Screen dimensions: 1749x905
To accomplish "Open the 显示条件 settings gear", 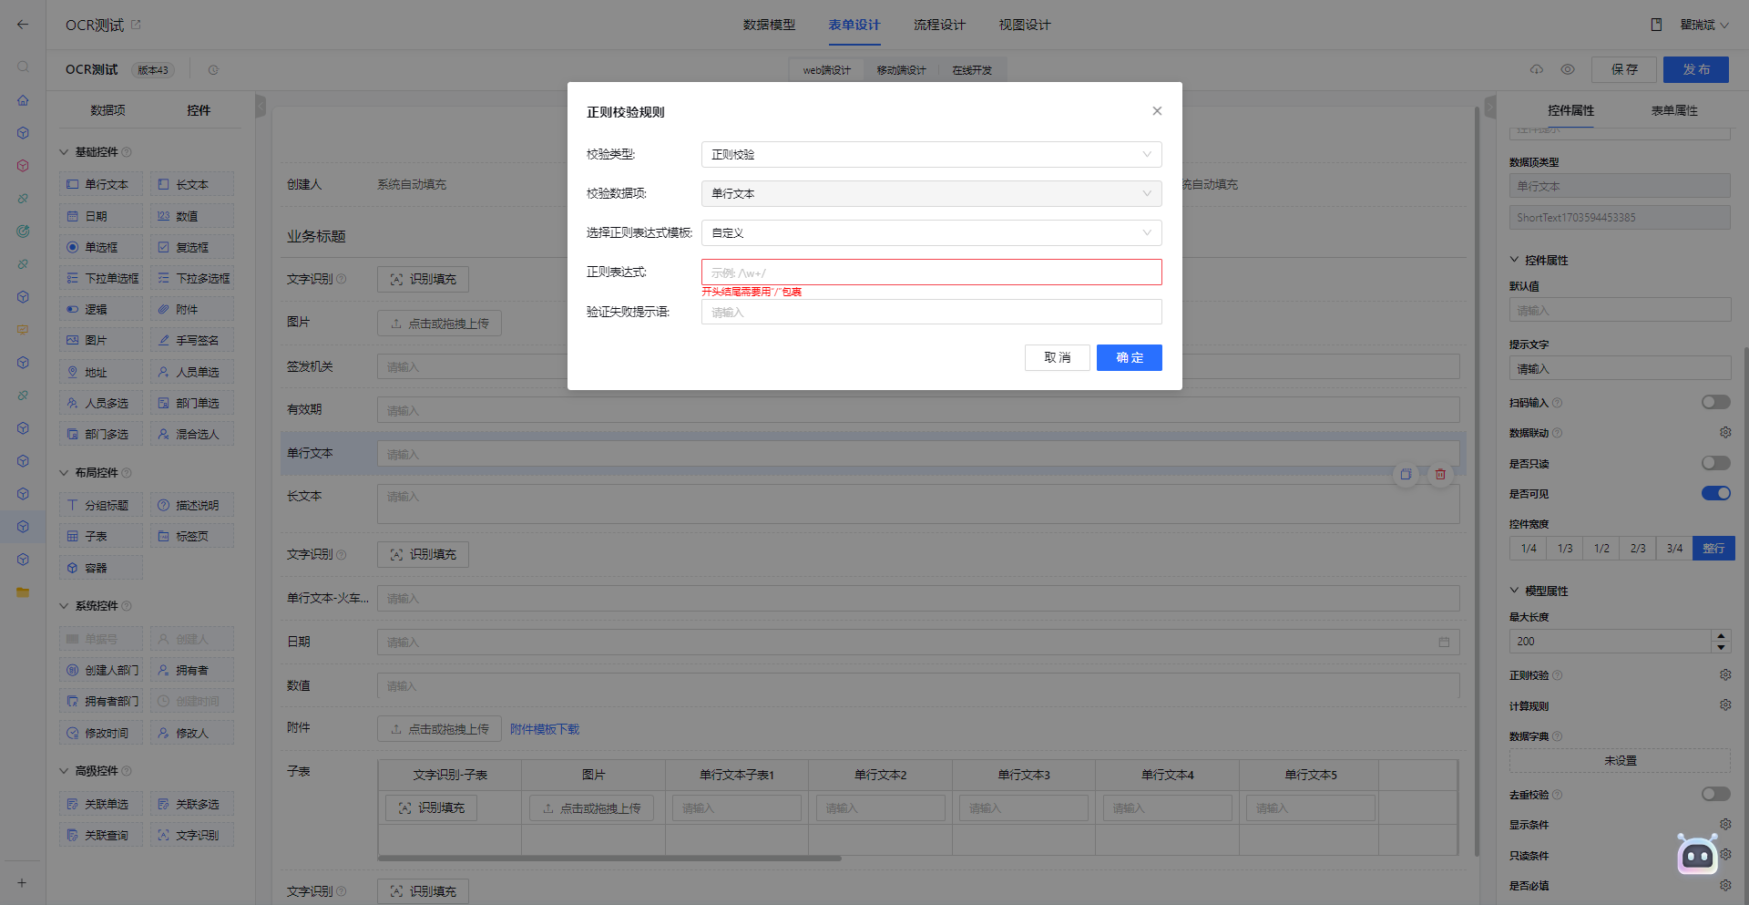I will (1724, 825).
